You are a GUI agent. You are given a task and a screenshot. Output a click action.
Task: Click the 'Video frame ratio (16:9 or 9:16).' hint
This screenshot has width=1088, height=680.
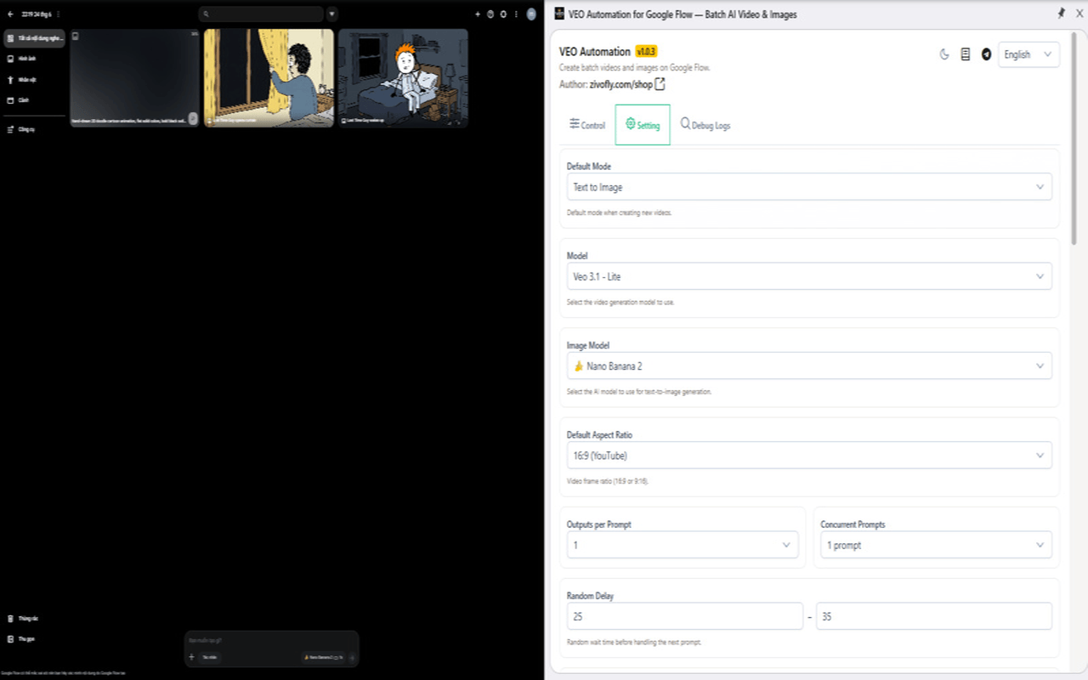[x=608, y=481]
